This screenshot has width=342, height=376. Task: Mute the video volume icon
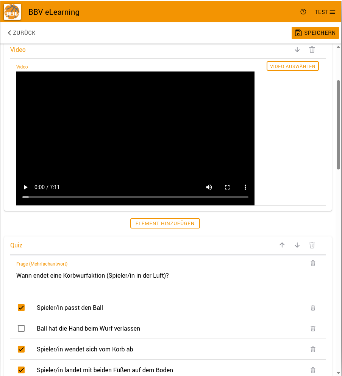[x=209, y=187]
